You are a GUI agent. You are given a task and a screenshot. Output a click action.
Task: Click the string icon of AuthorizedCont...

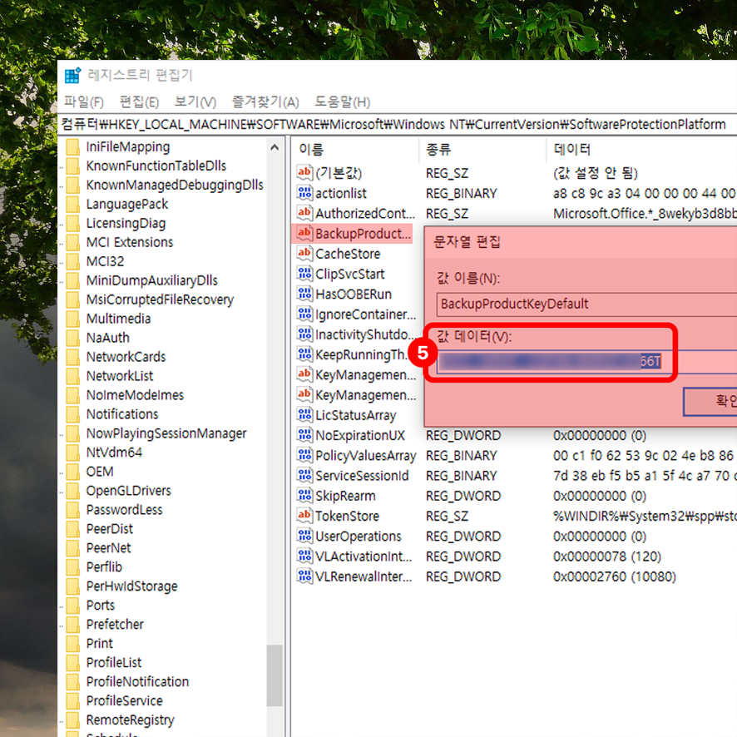point(304,213)
